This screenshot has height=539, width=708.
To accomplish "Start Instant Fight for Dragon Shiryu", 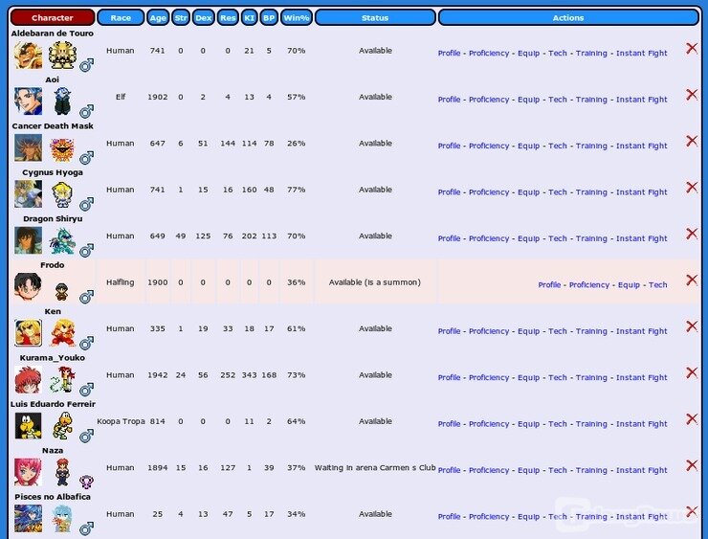I will coord(642,239).
